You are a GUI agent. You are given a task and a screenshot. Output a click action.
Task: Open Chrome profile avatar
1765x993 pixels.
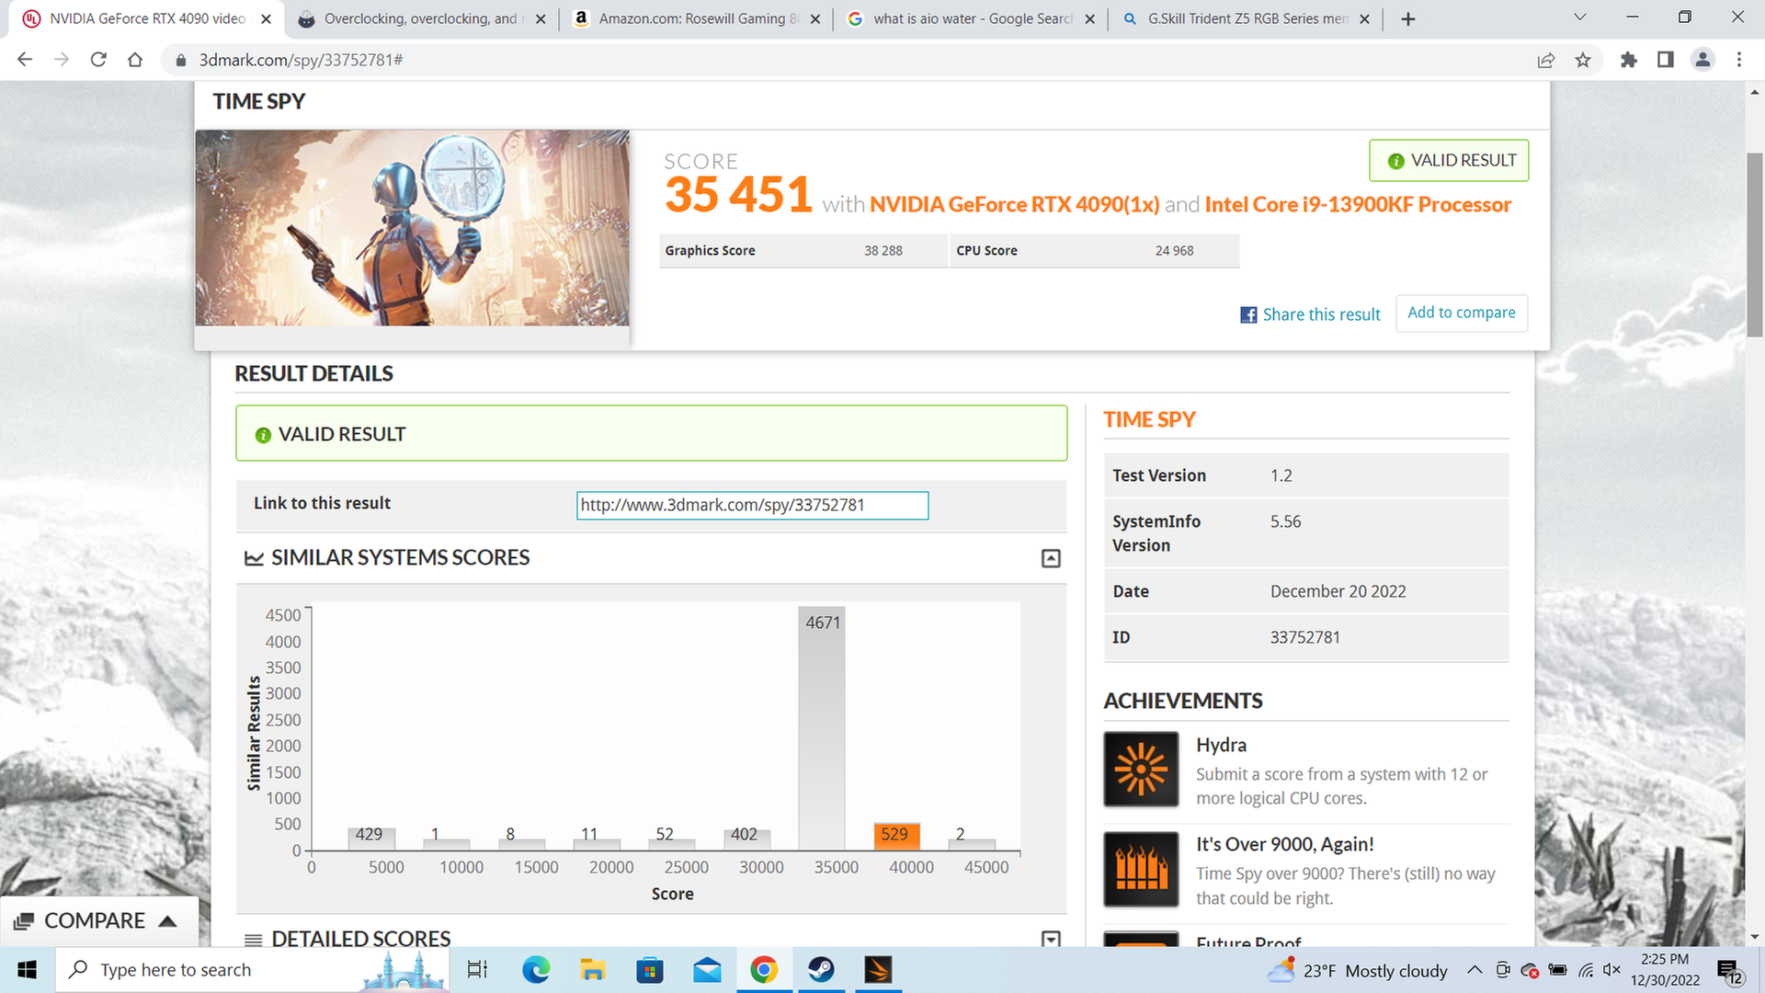(1702, 60)
